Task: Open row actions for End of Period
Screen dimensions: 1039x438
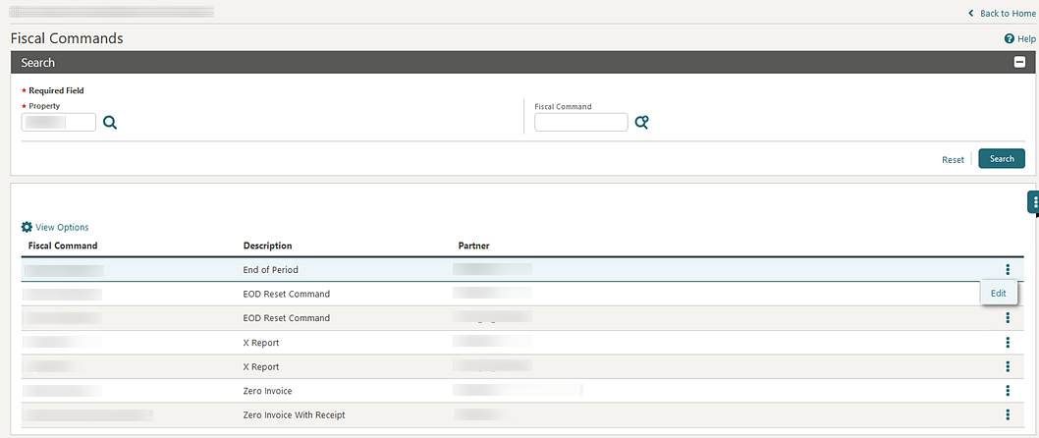Action: pos(1008,270)
